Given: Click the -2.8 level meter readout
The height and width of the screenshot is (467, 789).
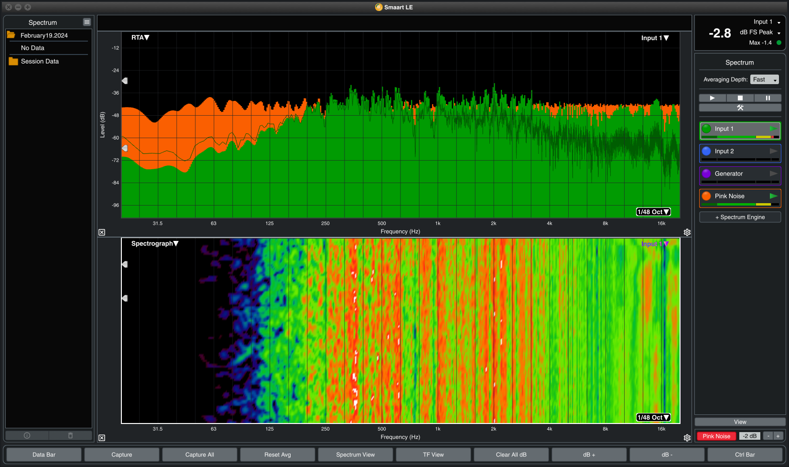Looking at the screenshot, I should (720, 33).
